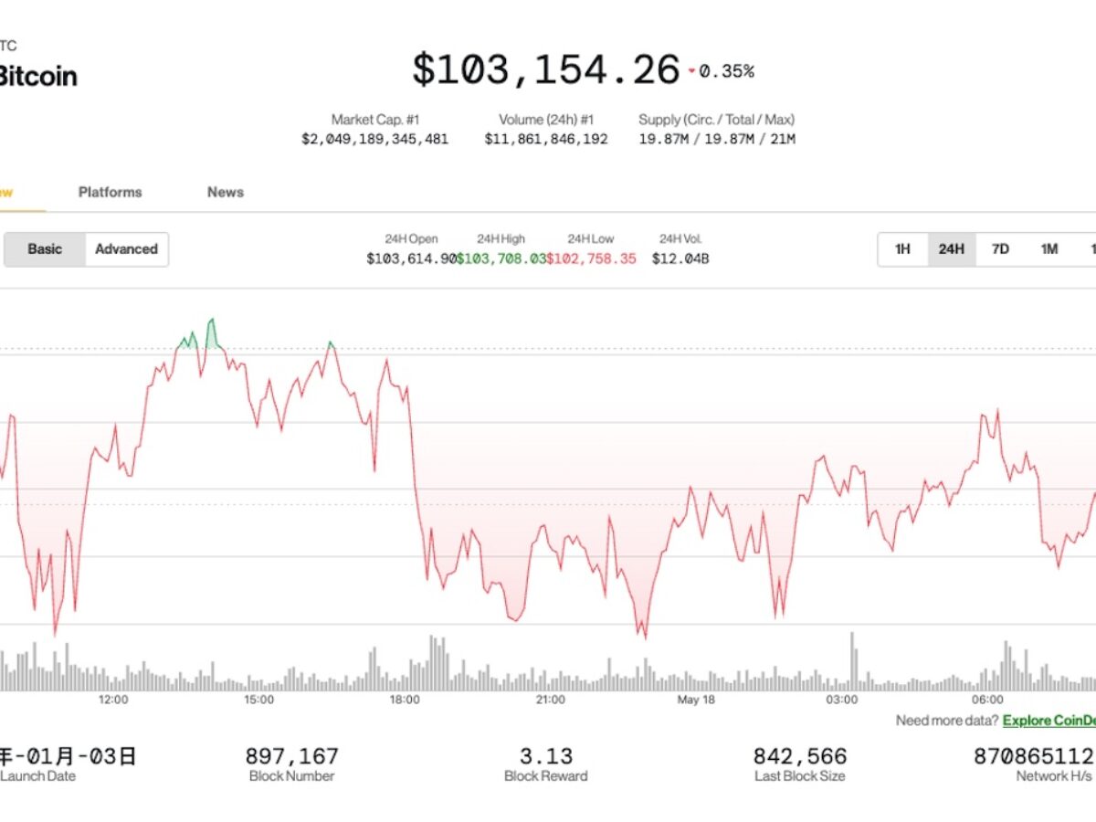Select the $12.04B volume figure
The image size is (1096, 822).
680,259
